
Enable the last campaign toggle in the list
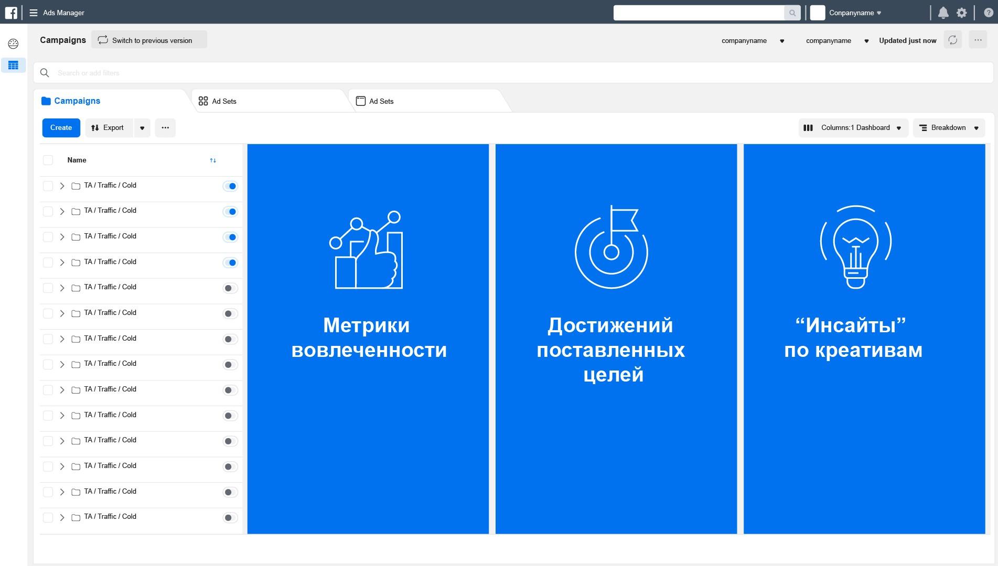point(230,518)
